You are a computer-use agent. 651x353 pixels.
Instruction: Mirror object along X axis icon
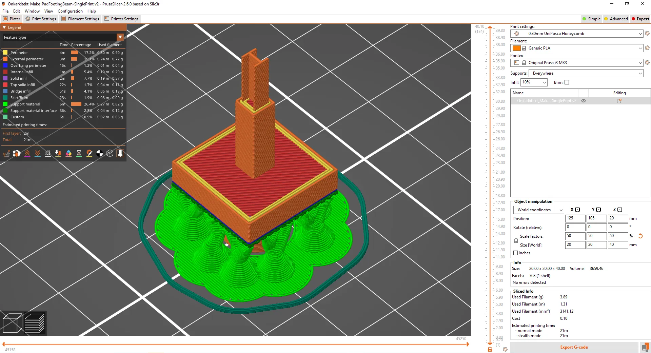coord(577,210)
